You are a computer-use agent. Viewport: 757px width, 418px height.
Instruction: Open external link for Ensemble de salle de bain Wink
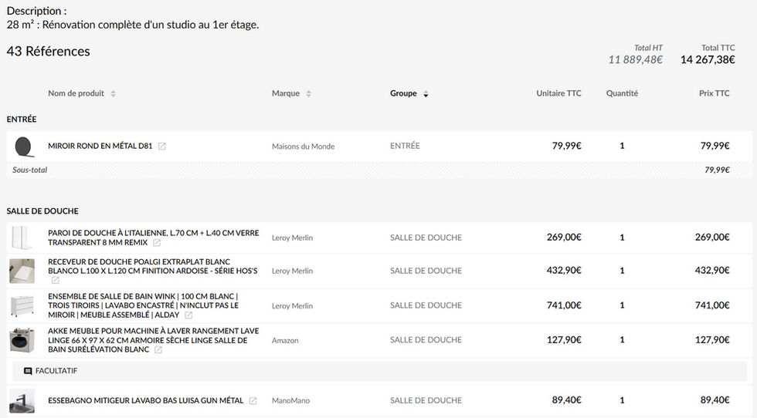point(188,315)
